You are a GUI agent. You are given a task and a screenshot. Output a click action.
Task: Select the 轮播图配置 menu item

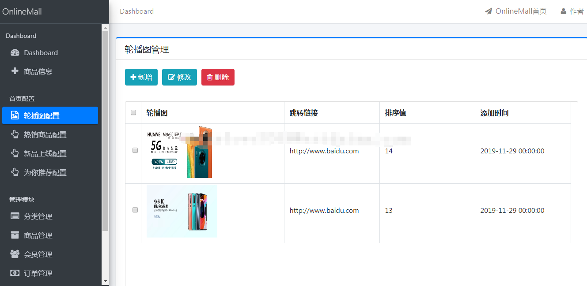pos(50,115)
